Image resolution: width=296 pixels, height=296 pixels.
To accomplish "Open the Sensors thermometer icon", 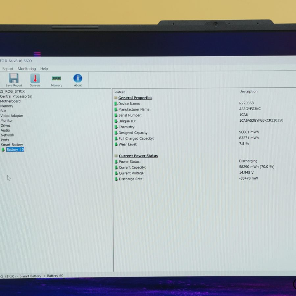I will [x=35, y=78].
